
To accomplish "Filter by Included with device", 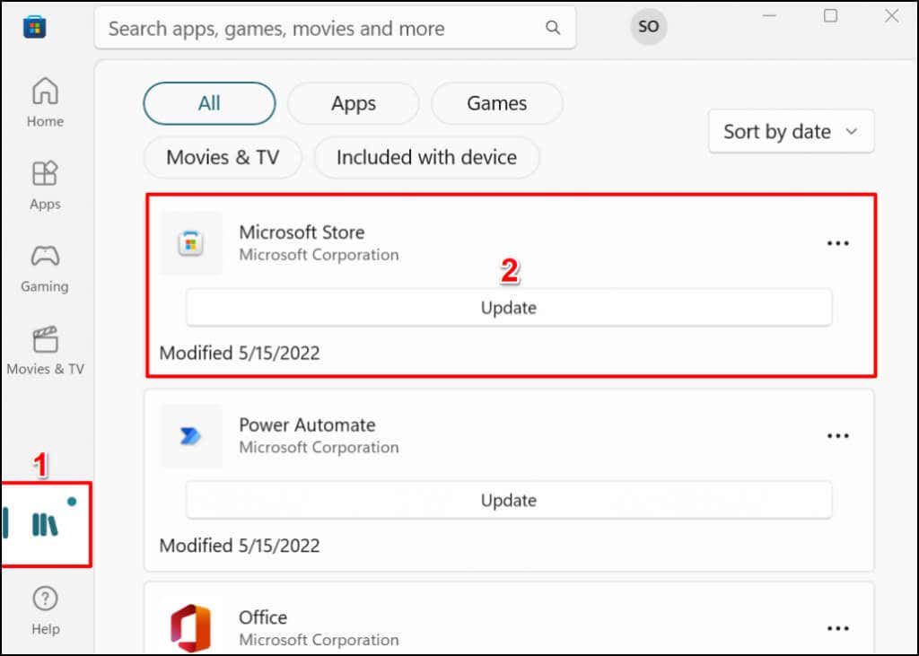I will 426,157.
